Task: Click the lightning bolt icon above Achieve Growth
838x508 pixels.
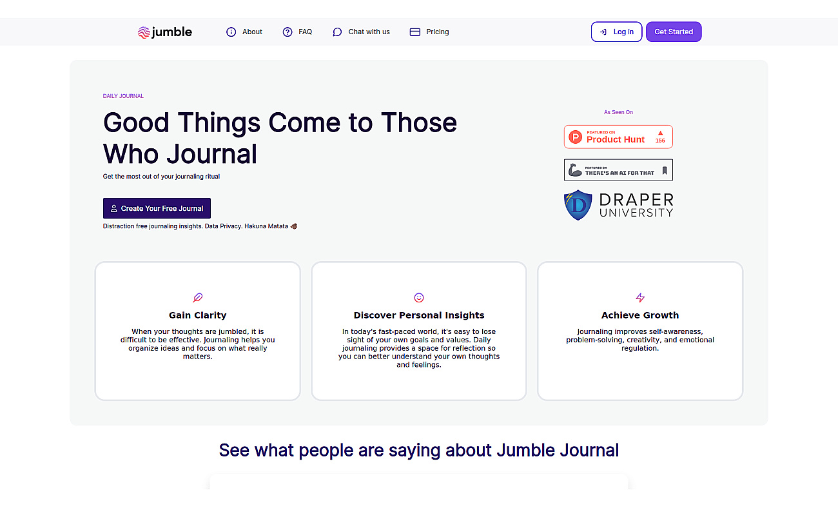Action: tap(640, 298)
